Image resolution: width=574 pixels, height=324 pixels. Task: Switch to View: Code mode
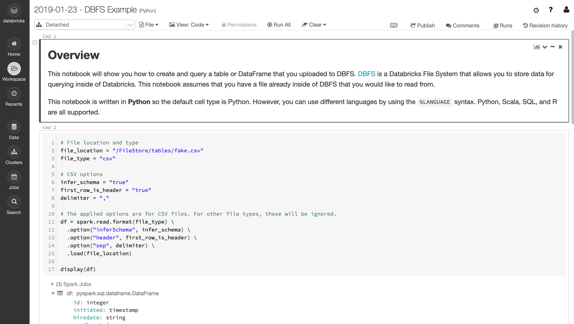[x=190, y=24]
